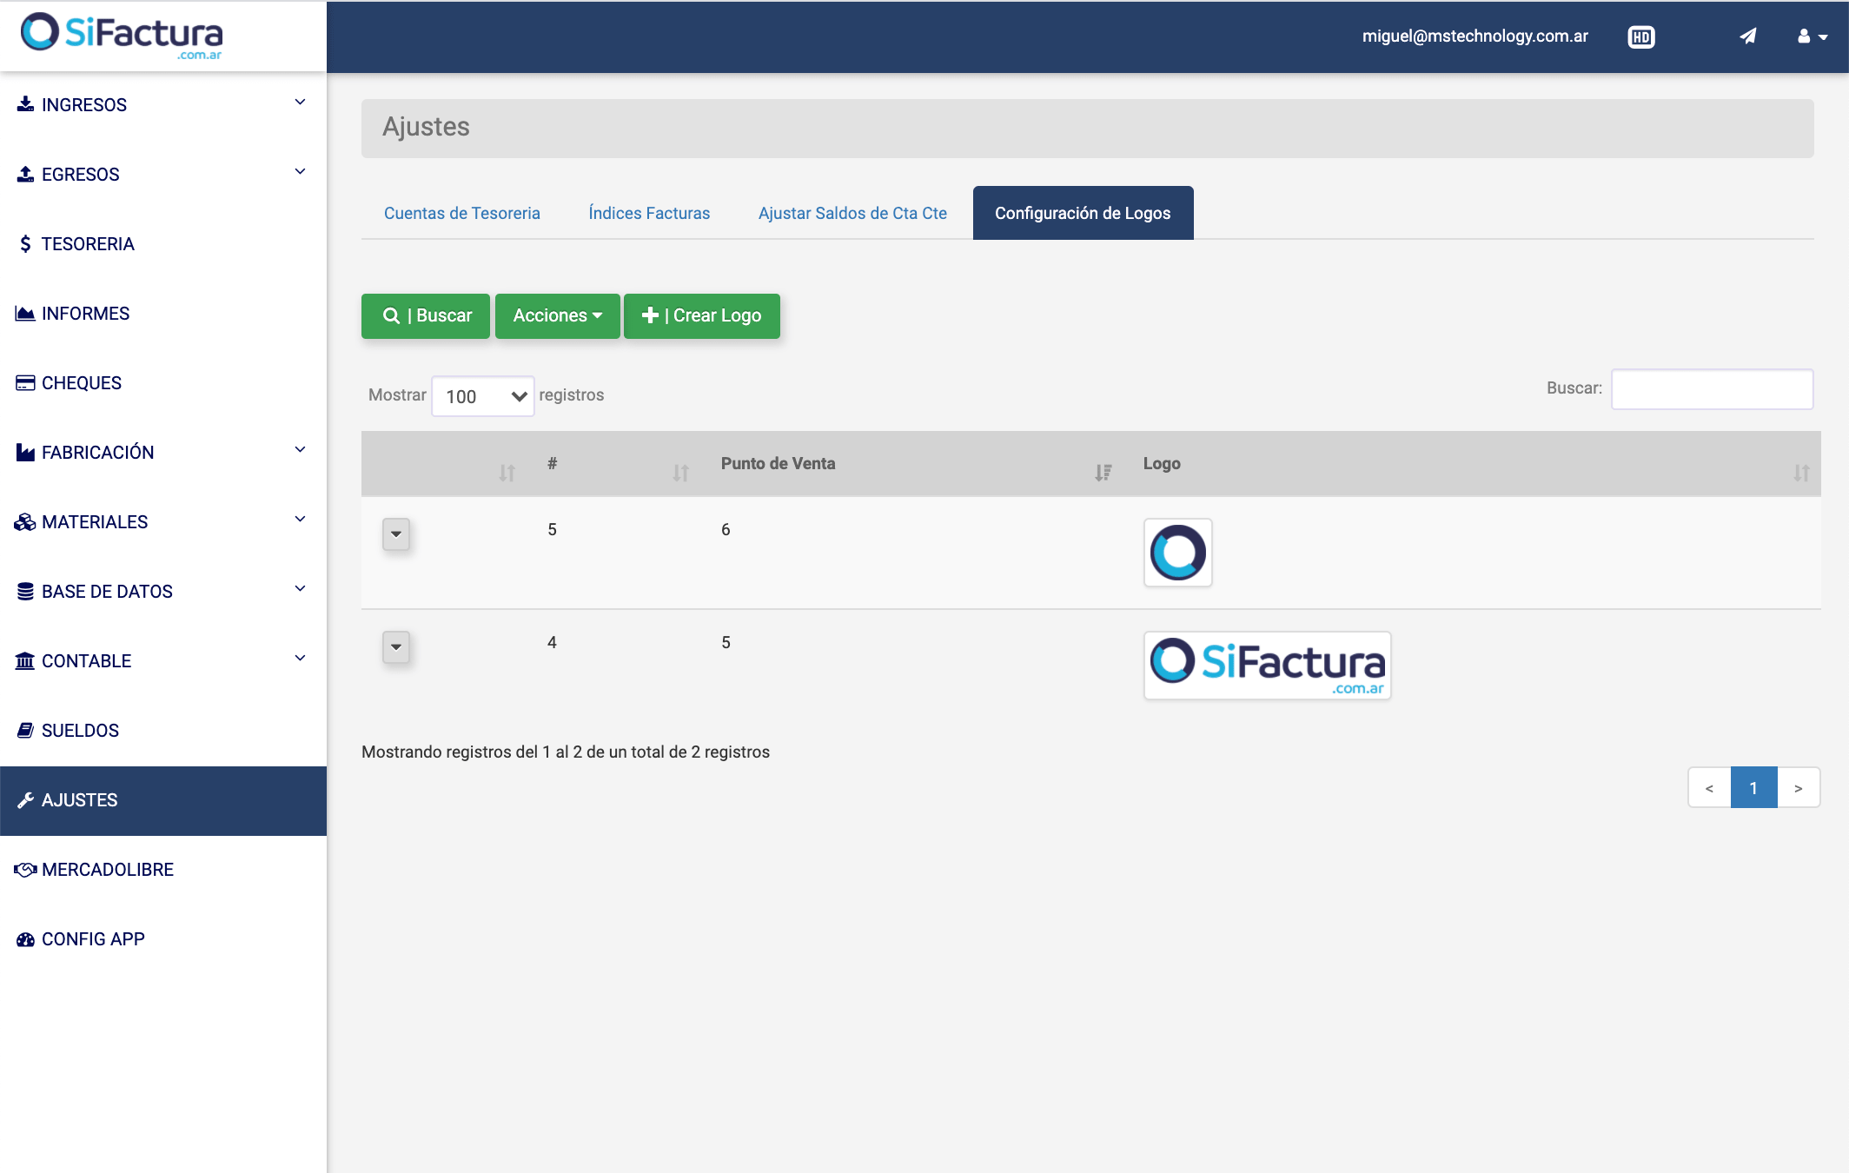Click the HD icon in the top bar
This screenshot has height=1173, width=1849.
pos(1641,36)
